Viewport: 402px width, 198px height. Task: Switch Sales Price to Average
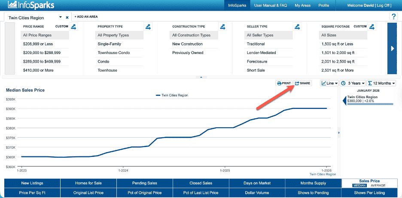(x=378, y=186)
